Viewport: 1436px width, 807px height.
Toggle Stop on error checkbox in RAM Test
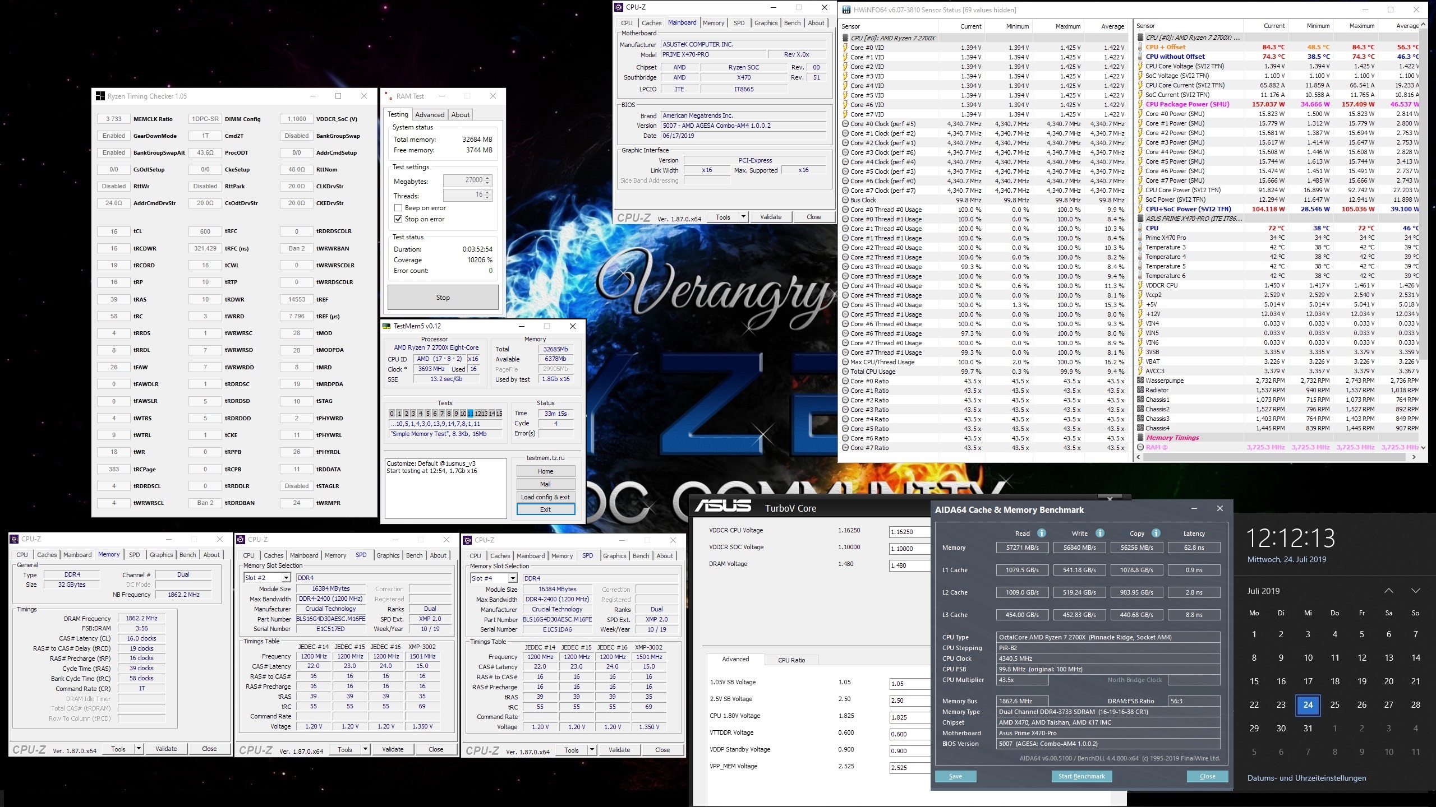click(398, 219)
